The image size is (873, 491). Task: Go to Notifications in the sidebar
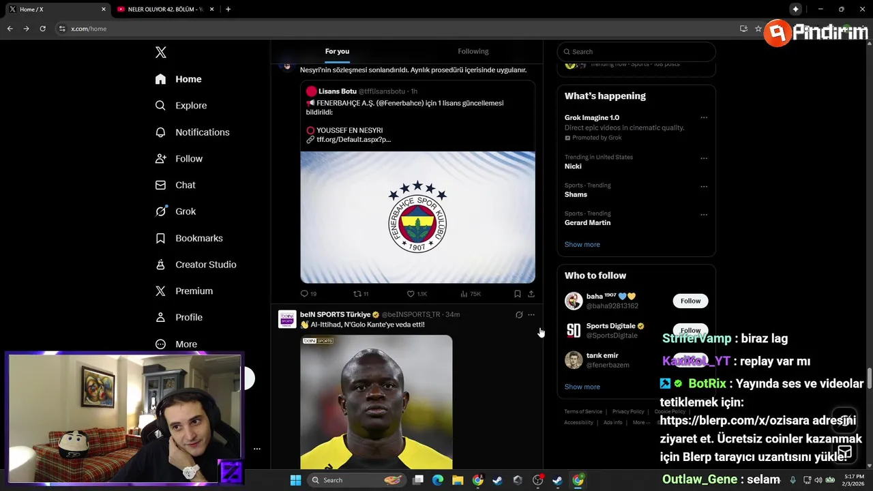pyautogui.click(x=192, y=132)
